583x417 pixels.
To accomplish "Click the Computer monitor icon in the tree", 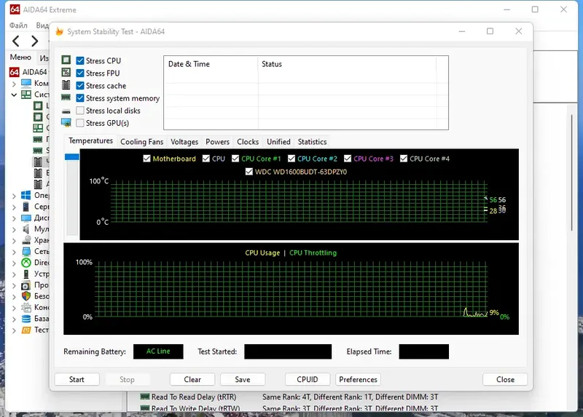I will click(26, 83).
